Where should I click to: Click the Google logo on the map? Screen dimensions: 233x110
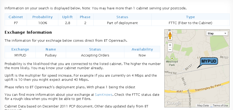click(x=174, y=103)
